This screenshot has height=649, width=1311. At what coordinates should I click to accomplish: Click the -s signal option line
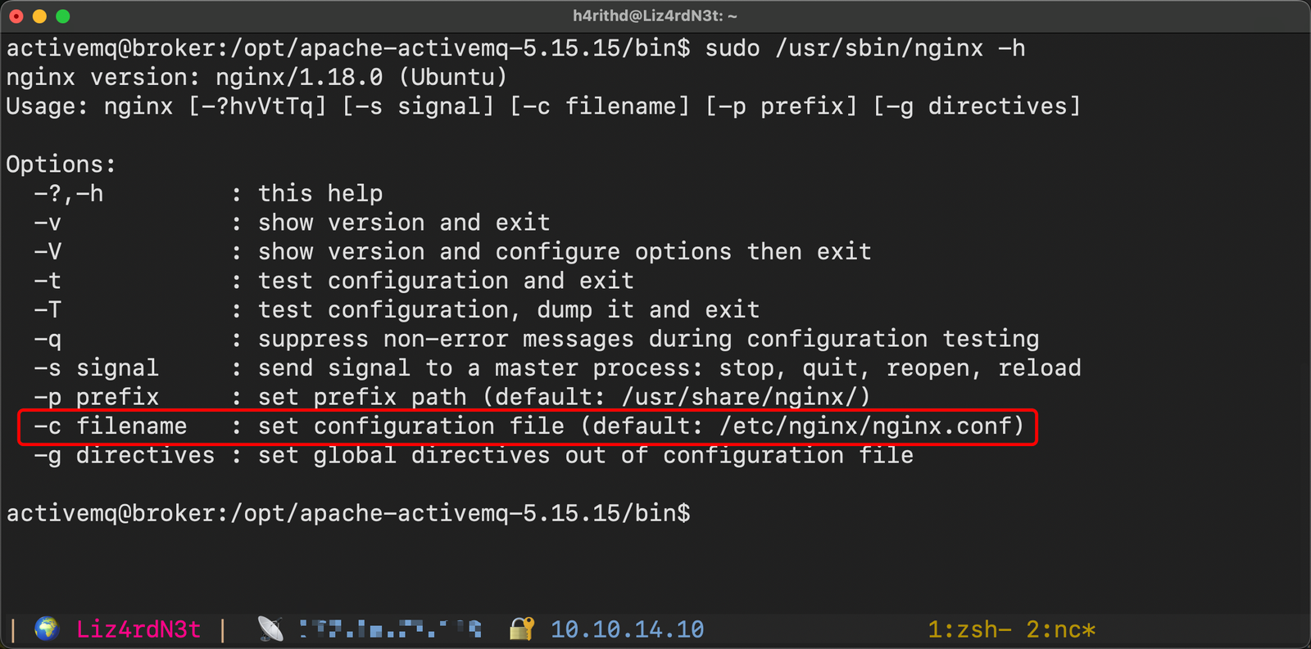click(557, 368)
